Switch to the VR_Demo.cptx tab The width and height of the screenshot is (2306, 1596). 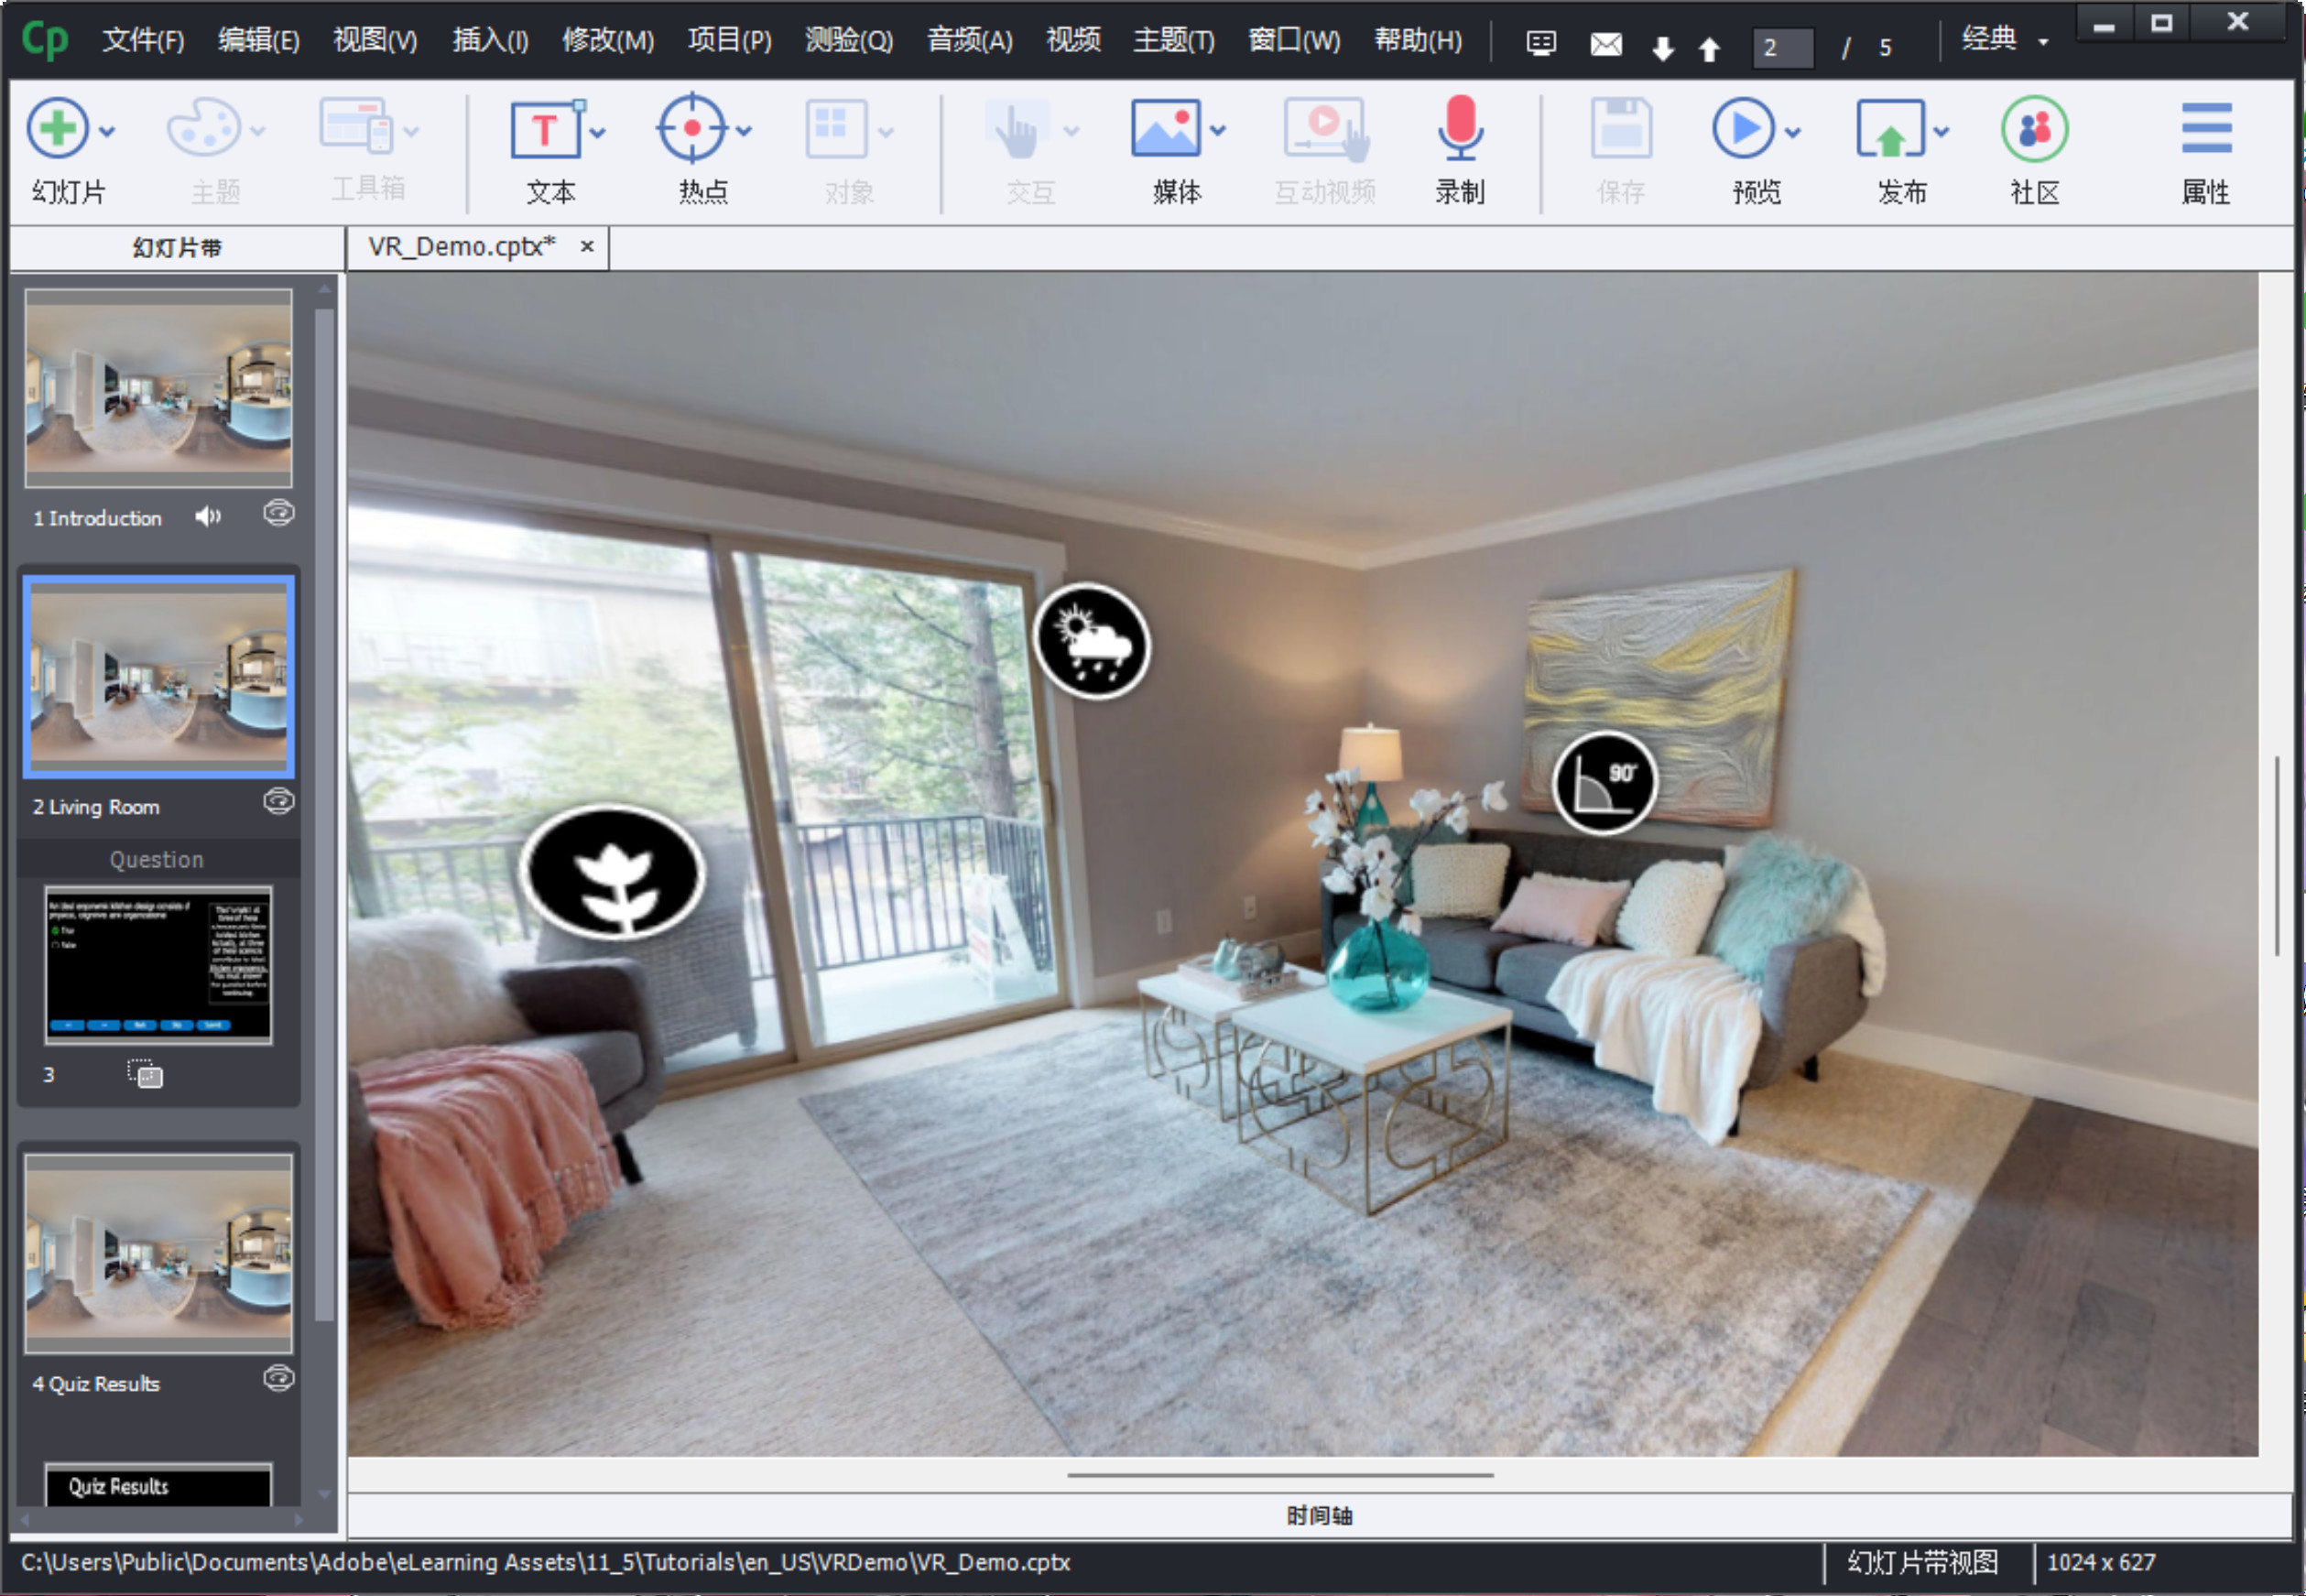(x=461, y=247)
